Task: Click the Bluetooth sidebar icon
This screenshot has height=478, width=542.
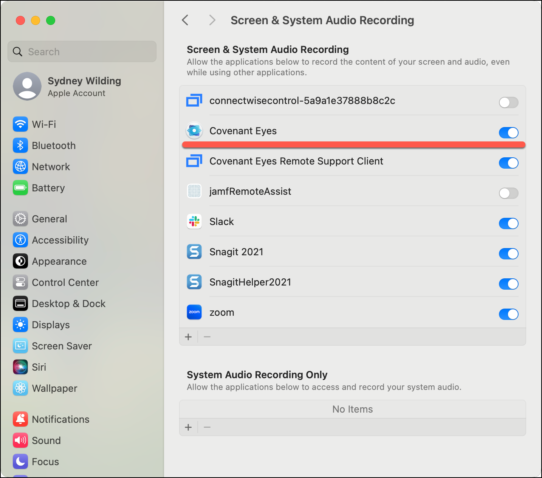Action: (x=20, y=145)
